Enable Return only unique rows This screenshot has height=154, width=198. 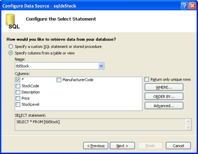click(x=147, y=79)
